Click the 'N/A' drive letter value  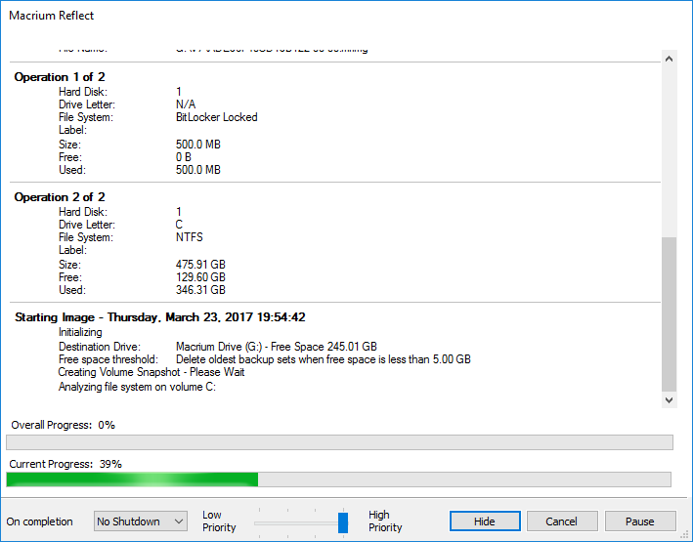point(186,104)
